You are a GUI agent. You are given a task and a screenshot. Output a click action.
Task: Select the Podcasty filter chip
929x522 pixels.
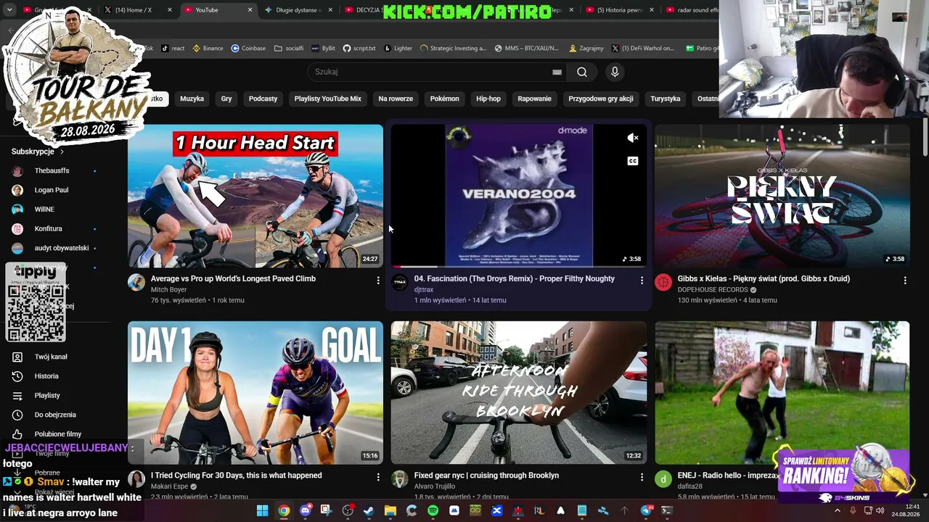263,99
